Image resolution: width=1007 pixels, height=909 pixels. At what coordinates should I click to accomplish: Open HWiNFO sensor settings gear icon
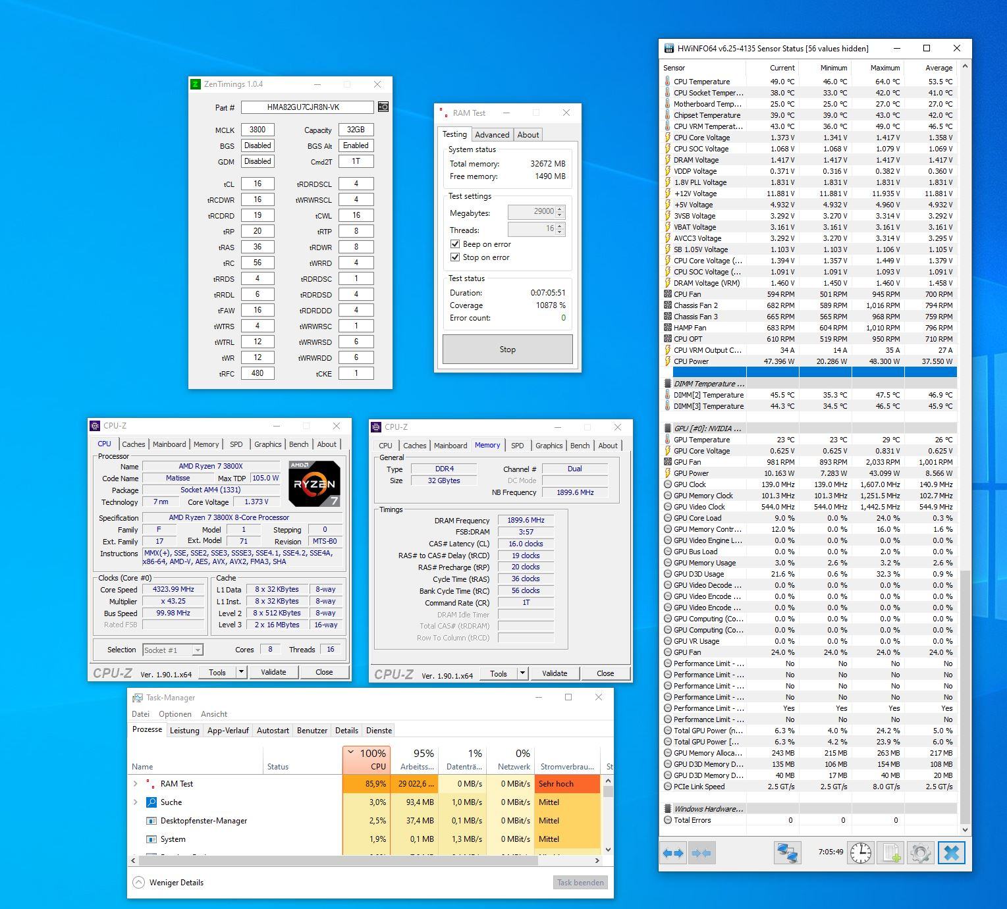[920, 853]
